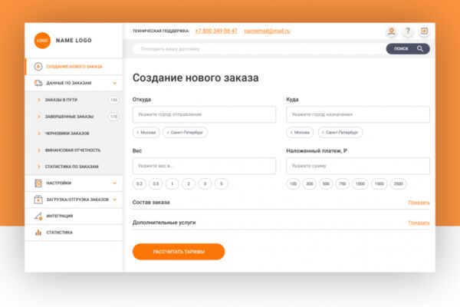Viewport: 460px width, 307px height.
Task: Select payment amount preset 2500
Action: 398,184
